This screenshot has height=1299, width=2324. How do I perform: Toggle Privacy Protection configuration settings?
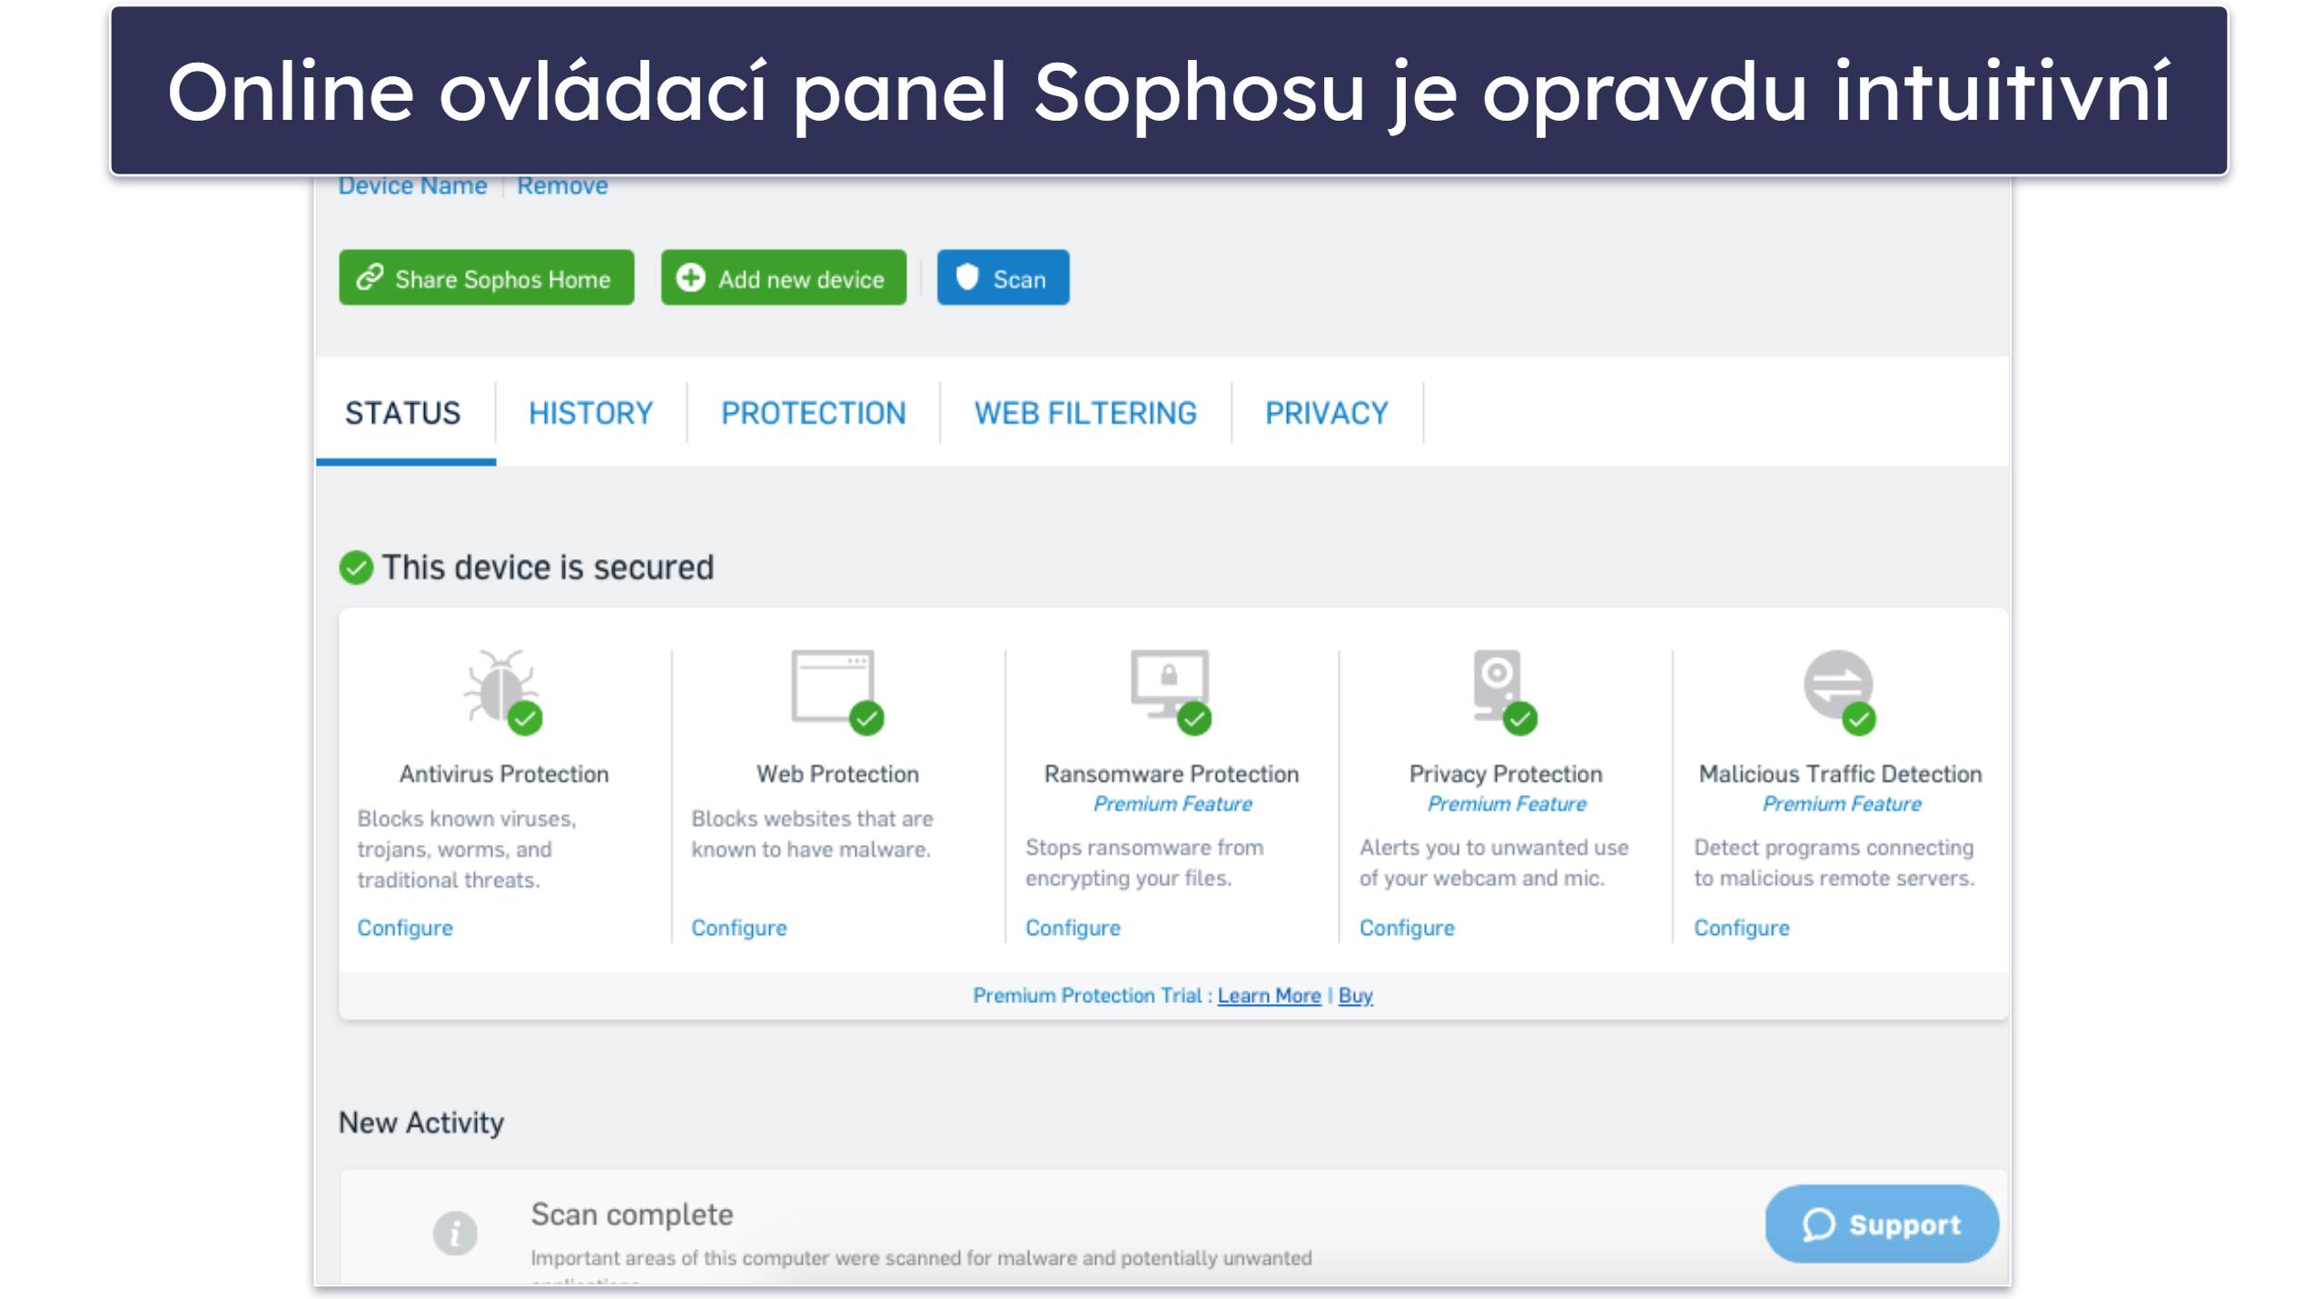[1405, 929]
